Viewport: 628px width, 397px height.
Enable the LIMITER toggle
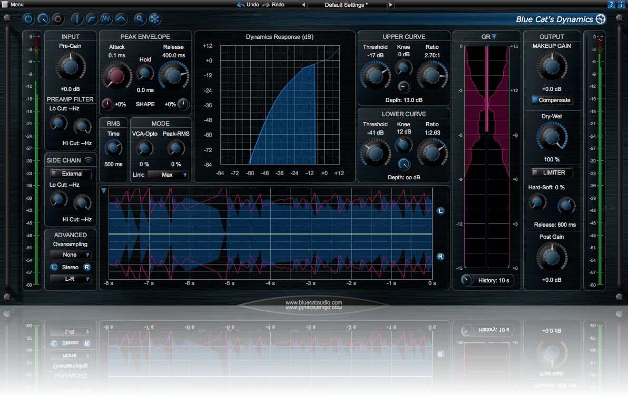point(552,172)
